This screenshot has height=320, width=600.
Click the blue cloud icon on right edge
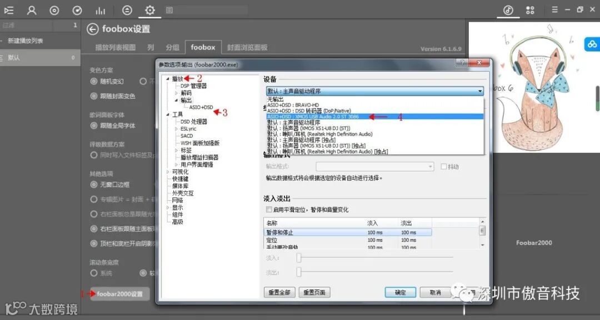coord(592,44)
